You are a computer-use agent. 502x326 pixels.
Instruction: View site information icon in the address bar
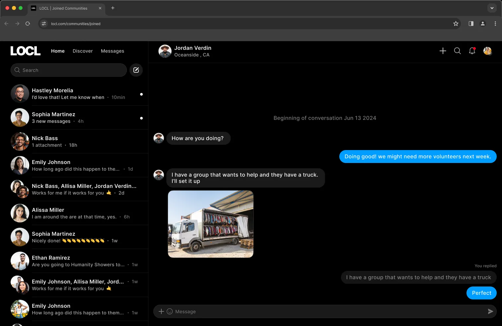[44, 24]
